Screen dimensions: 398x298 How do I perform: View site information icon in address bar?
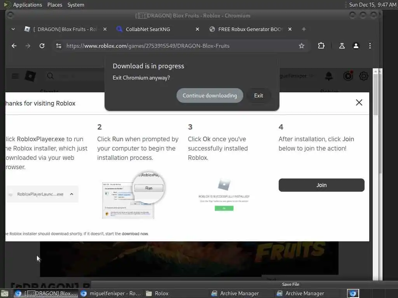pos(59,46)
